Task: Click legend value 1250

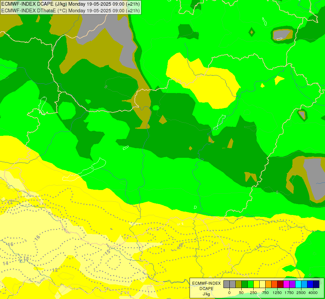Action: point(277,293)
